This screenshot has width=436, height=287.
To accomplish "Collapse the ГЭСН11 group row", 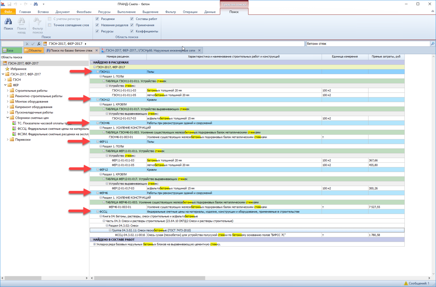I will click(x=98, y=72).
